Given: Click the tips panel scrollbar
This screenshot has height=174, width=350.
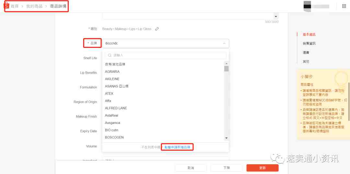Looking at the screenshot, I should tap(349, 101).
